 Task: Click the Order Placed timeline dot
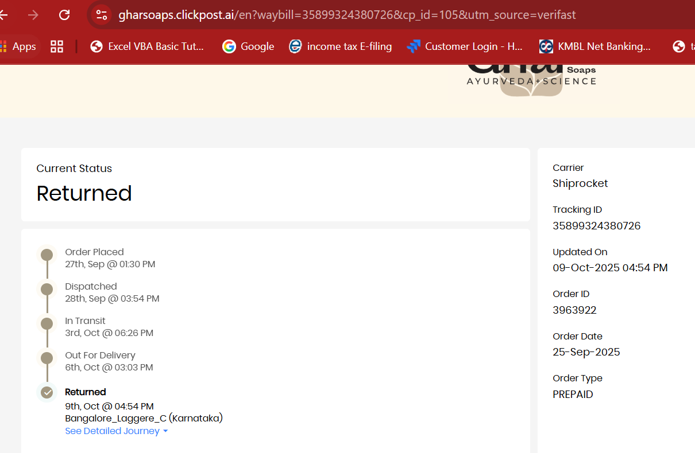coord(47,255)
